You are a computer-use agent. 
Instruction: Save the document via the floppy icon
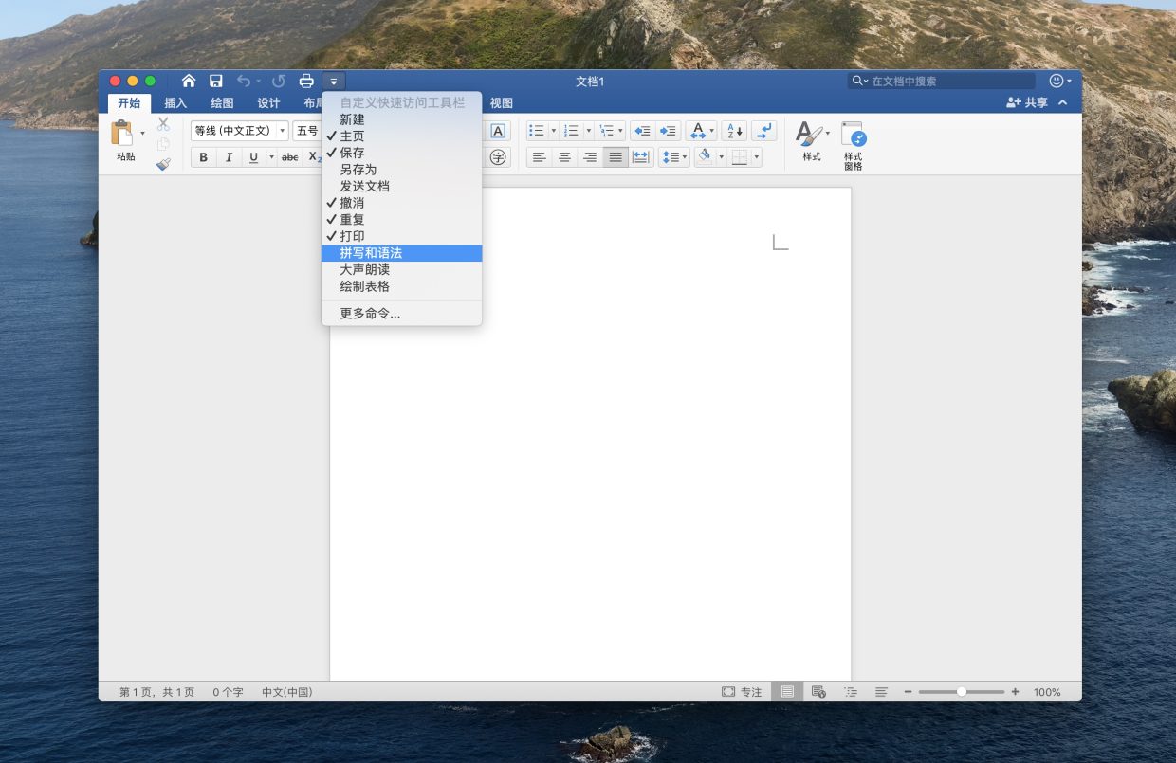tap(216, 81)
